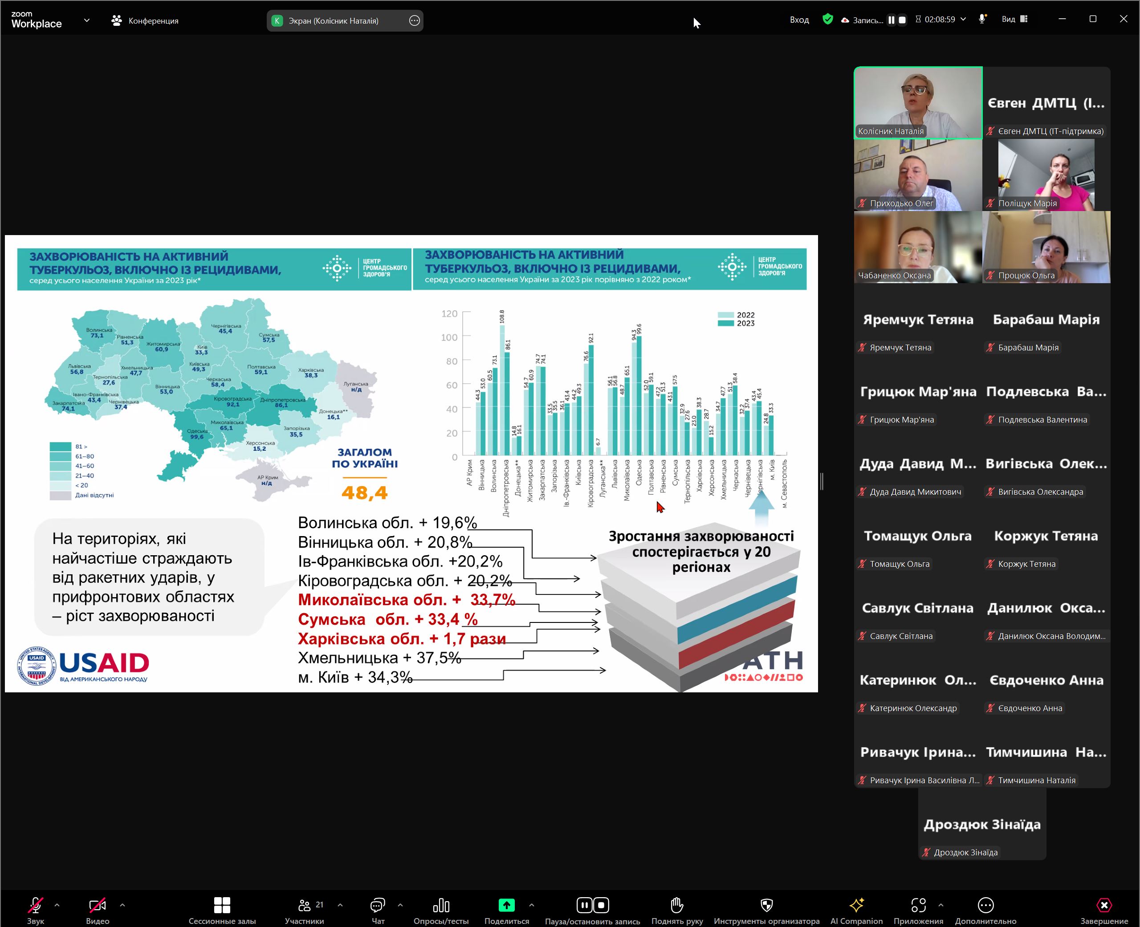Select Колісник Наталія video thumbnail
Screen dimensions: 1140x927
tap(918, 102)
